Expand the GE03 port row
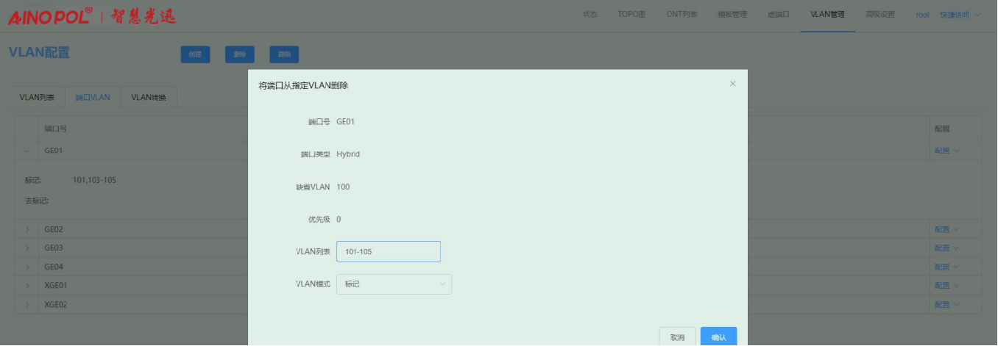Viewport: 998px width, 346px height. pyautogui.click(x=27, y=248)
